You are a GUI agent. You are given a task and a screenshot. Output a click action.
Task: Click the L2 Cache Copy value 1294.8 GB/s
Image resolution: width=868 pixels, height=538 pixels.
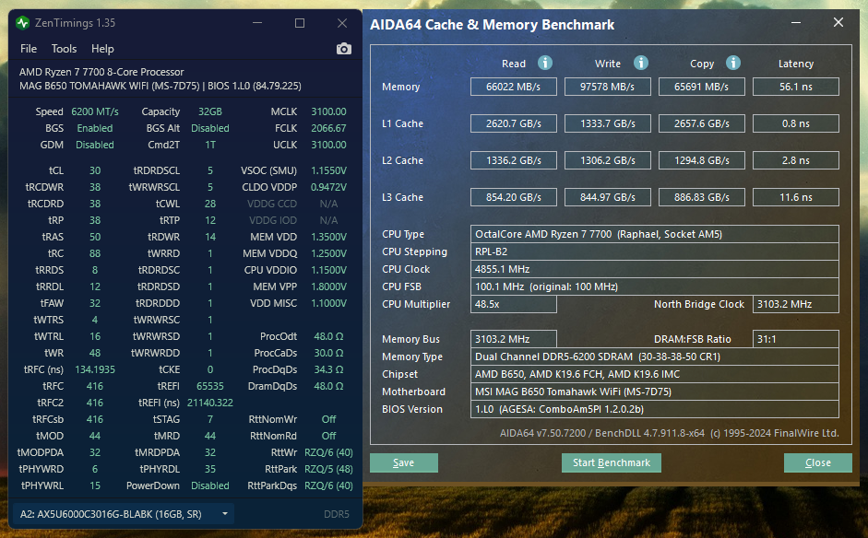pos(702,160)
